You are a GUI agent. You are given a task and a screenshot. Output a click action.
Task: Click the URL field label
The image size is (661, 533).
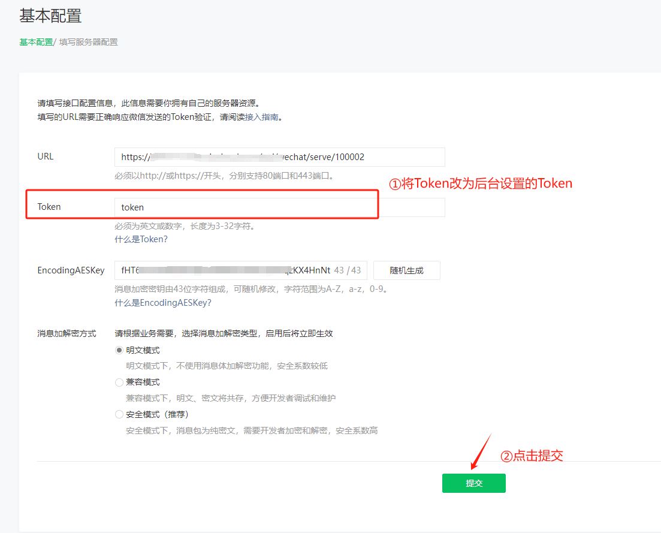point(46,156)
